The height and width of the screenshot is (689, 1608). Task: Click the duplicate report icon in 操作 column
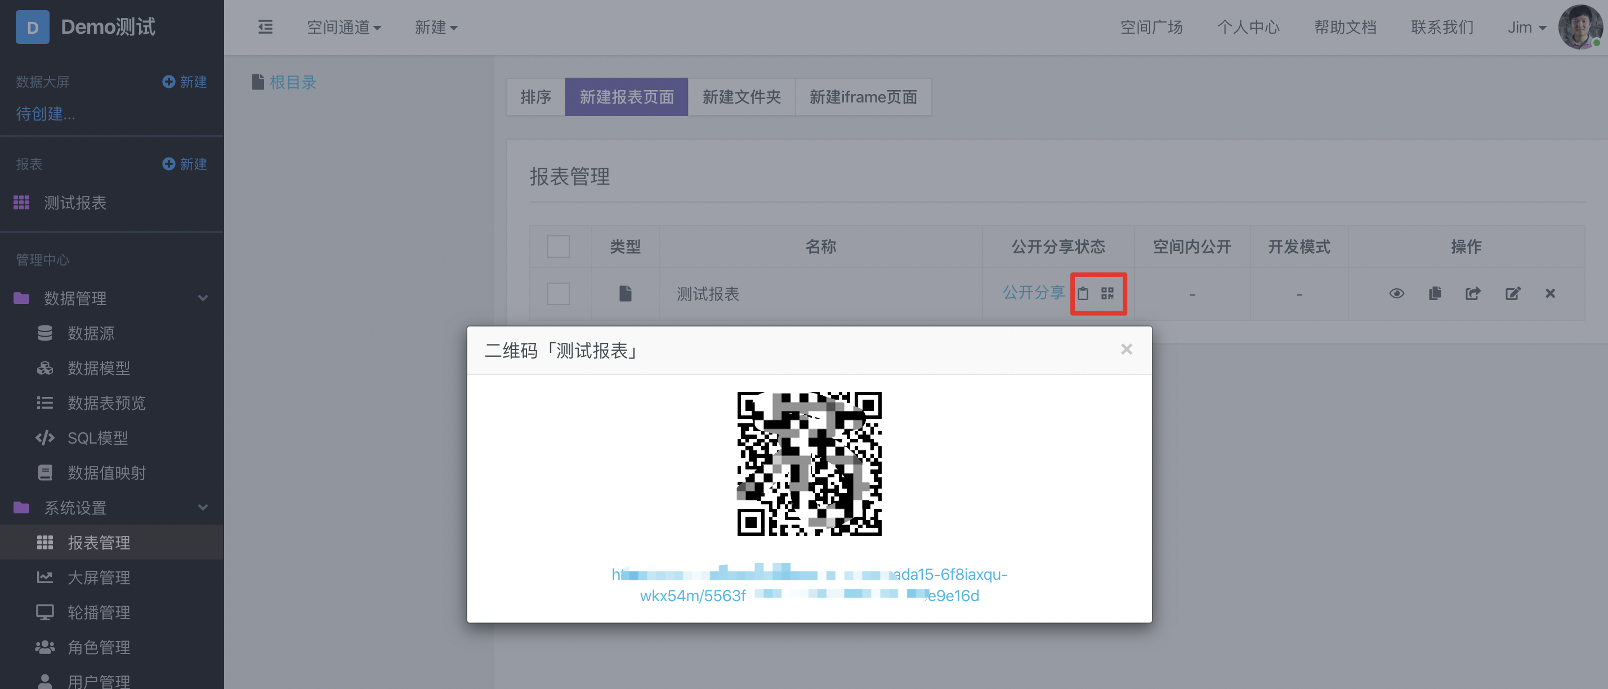[1435, 293]
